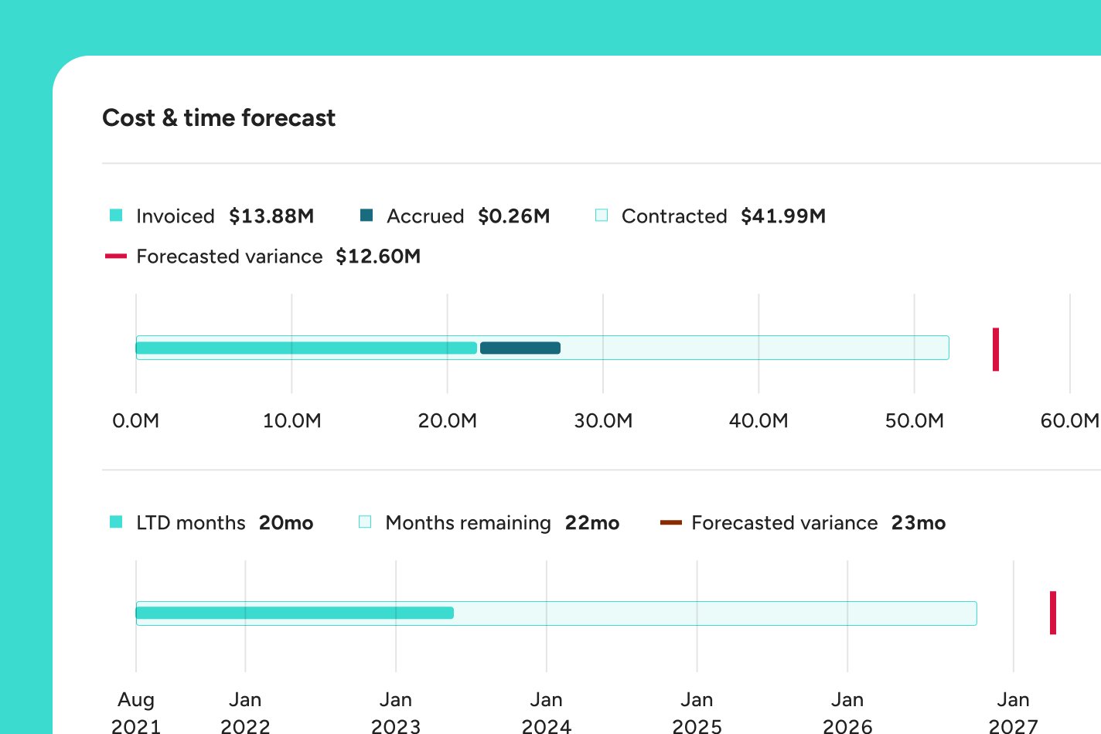The height and width of the screenshot is (734, 1101).
Task: Select the teal invoiced bar in cost chart
Action: tap(306, 348)
